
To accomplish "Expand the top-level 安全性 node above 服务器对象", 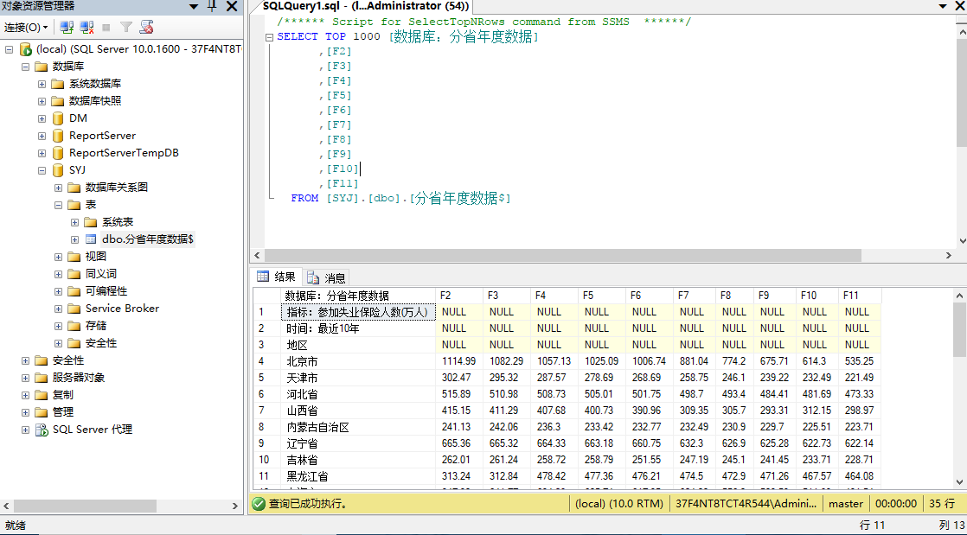I will [25, 360].
